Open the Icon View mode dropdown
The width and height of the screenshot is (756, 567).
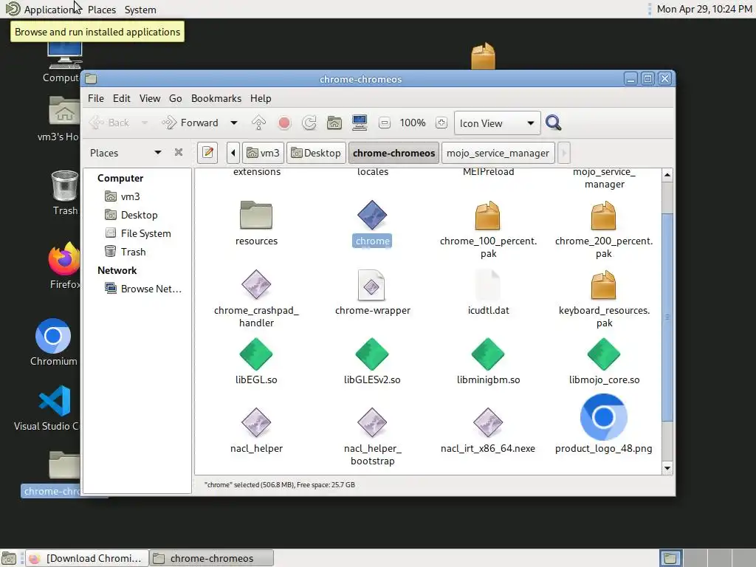(x=497, y=123)
